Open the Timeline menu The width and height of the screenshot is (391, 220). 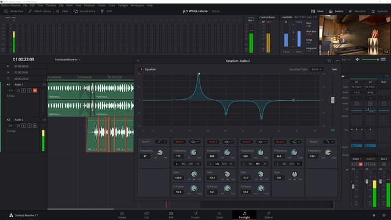[x=51, y=5]
